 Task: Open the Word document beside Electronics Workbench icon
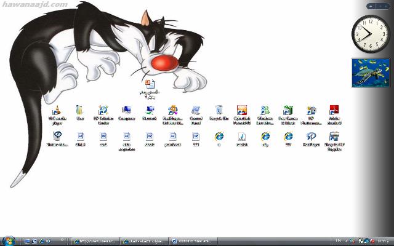pos(81,139)
